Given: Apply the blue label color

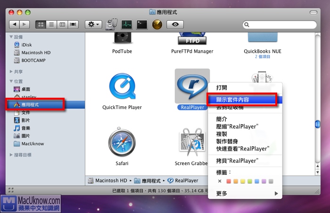Looking at the screenshot, I should [257, 181].
